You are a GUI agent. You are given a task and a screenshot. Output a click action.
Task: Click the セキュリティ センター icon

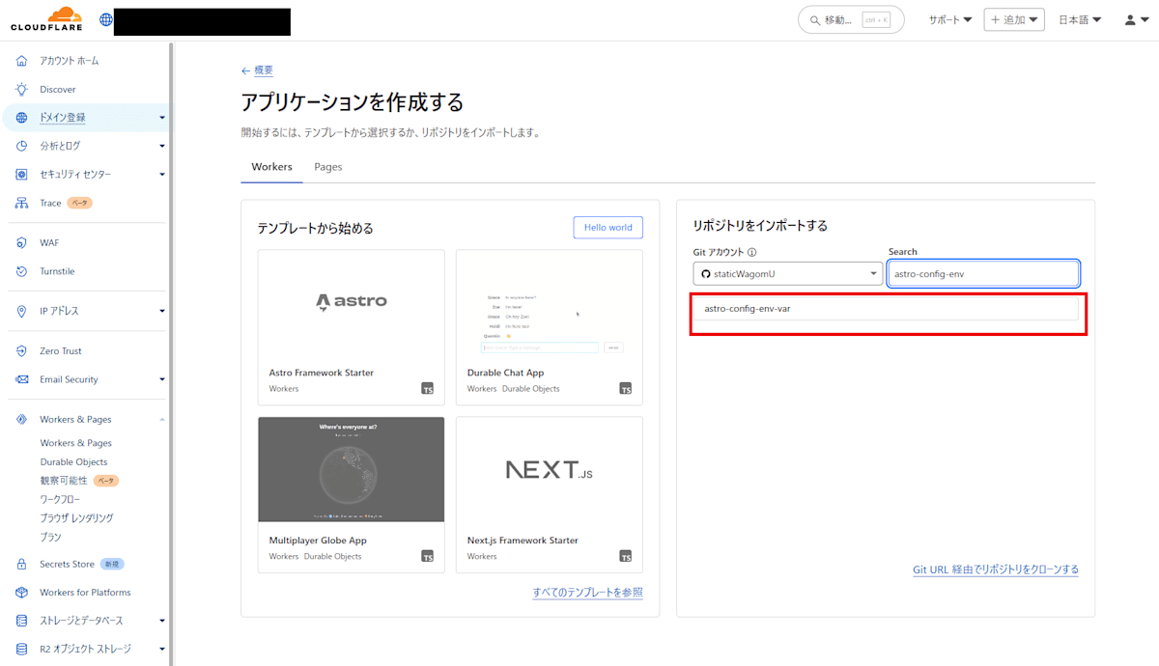click(x=22, y=175)
